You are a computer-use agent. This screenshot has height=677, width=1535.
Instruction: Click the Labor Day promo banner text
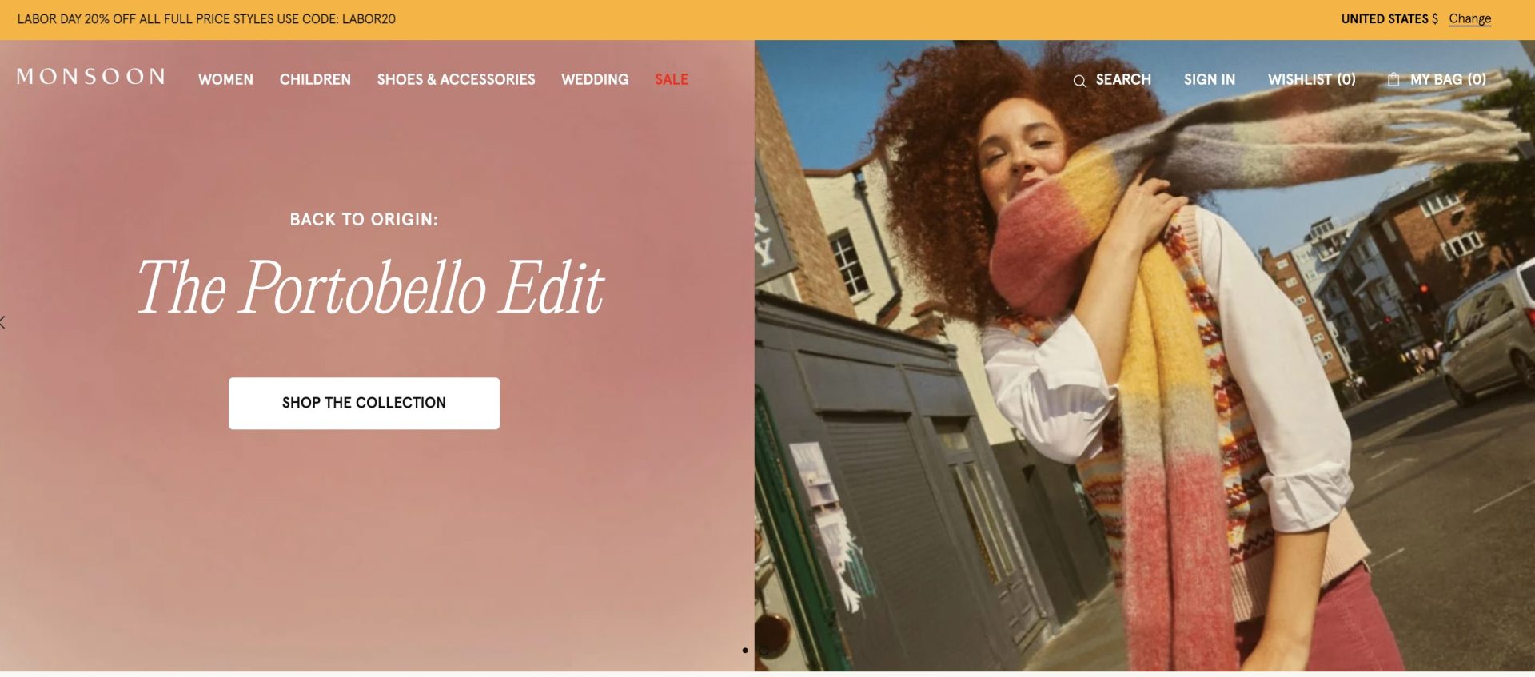click(x=206, y=18)
